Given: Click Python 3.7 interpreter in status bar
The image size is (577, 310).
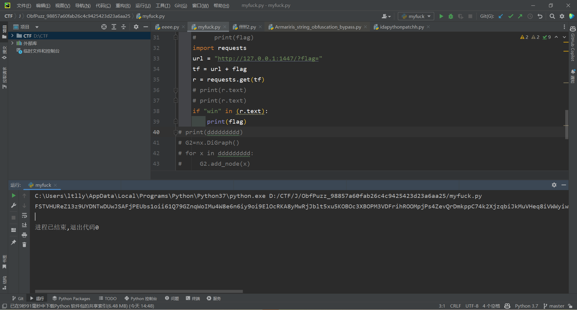Looking at the screenshot, I should click(527, 306).
